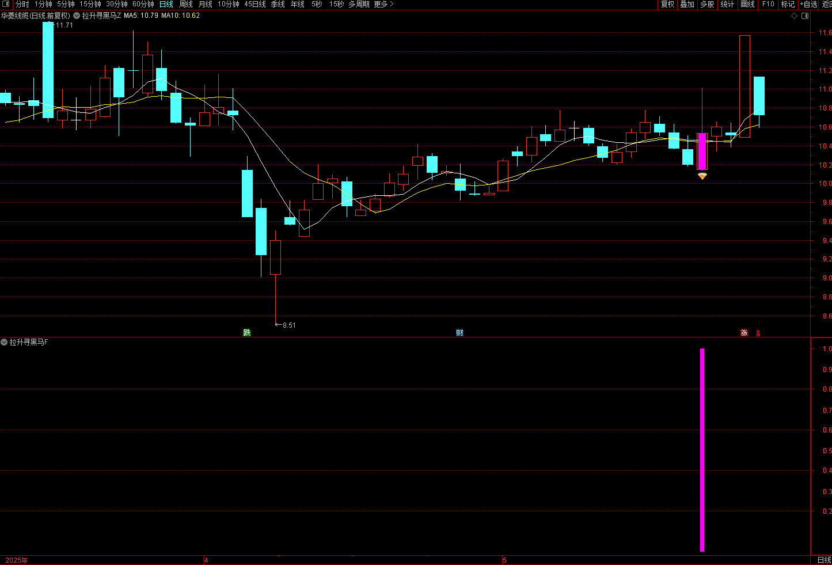
Task: Click the 返回 button at top right
Action: [827, 4]
